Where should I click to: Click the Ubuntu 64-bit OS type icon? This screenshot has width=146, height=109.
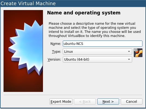(x=138, y=53)
